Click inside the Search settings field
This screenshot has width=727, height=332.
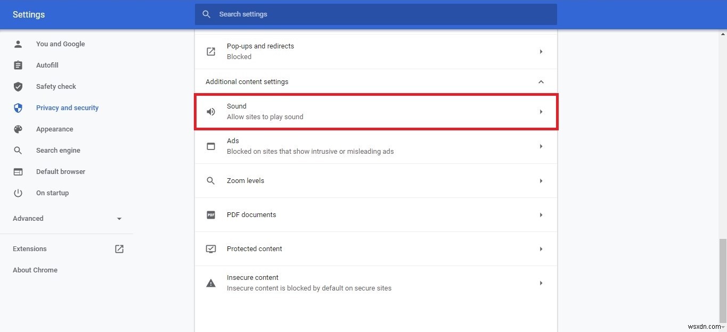[373, 14]
